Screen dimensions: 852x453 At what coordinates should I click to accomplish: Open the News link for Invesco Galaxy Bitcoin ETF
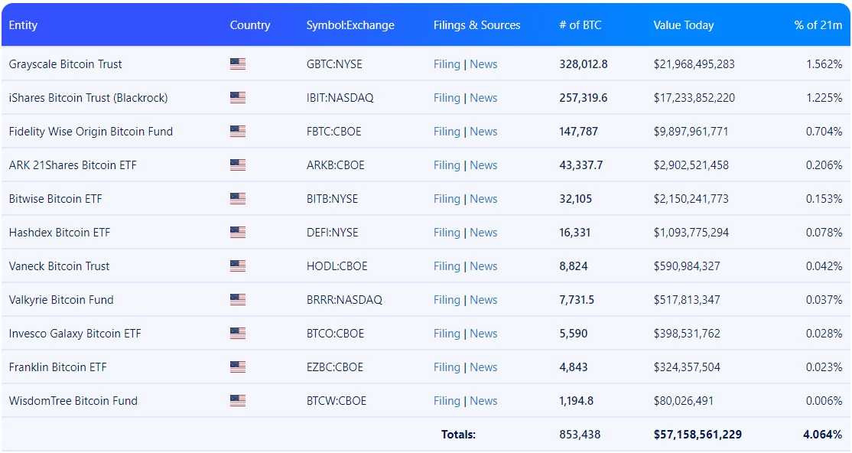pos(483,334)
